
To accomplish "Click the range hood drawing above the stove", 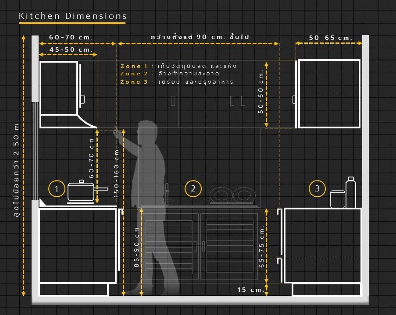I will [68, 94].
